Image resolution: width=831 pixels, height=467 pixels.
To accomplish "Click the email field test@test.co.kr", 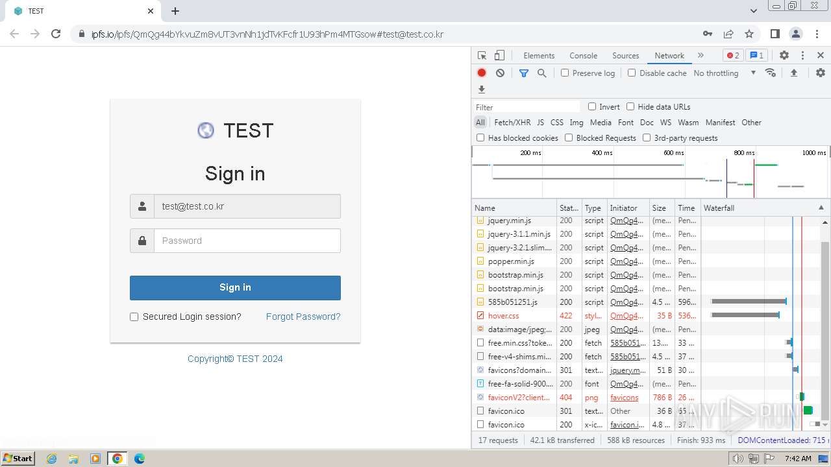I will (x=247, y=206).
